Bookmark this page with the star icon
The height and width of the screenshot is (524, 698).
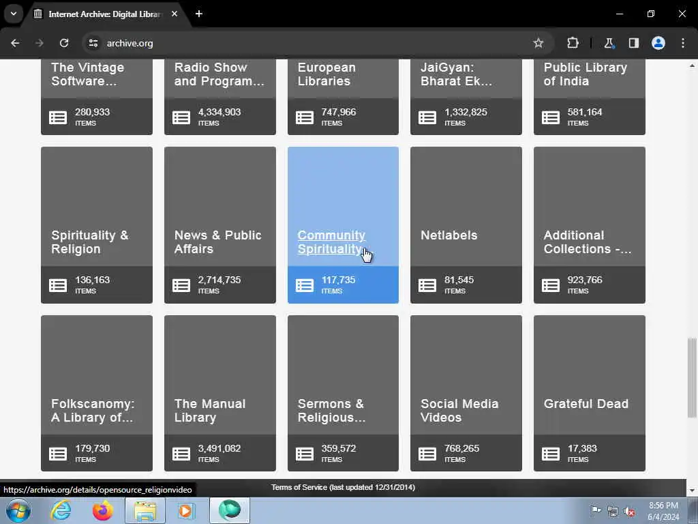538,43
